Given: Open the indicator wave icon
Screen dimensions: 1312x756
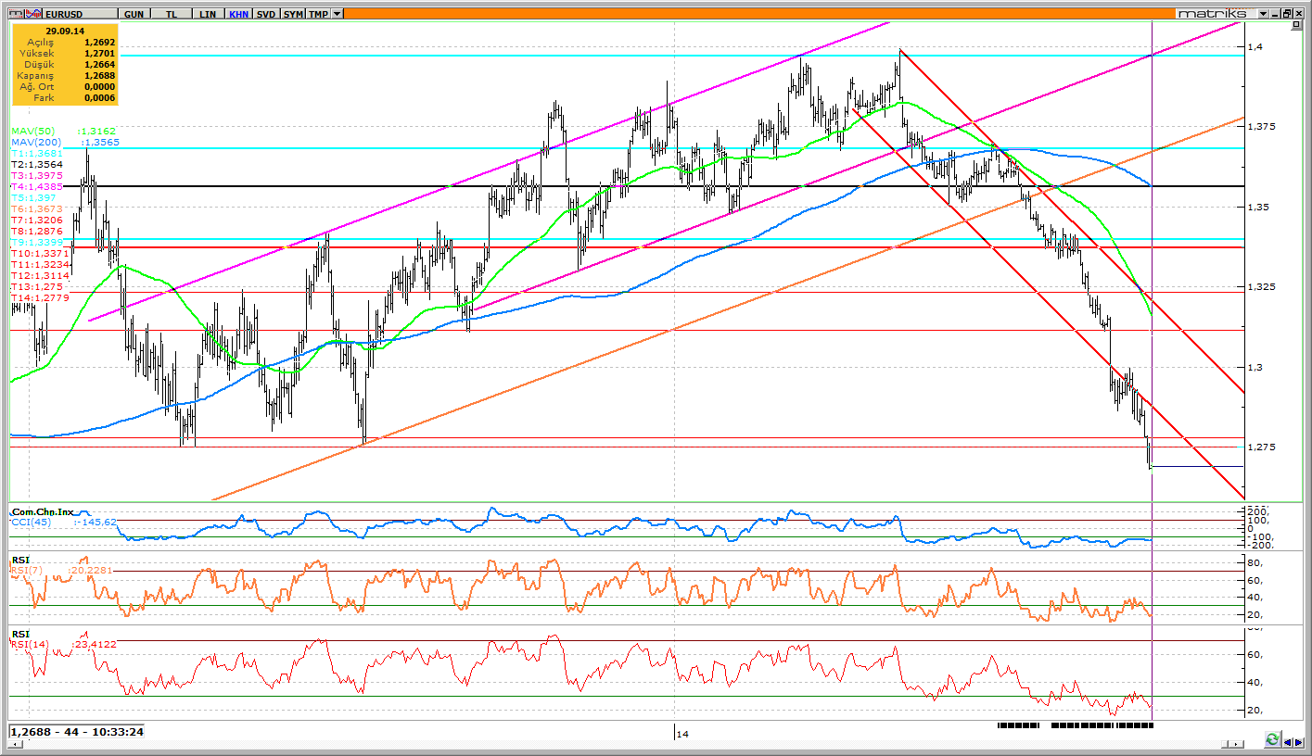Looking at the screenshot, I should pos(33,14).
